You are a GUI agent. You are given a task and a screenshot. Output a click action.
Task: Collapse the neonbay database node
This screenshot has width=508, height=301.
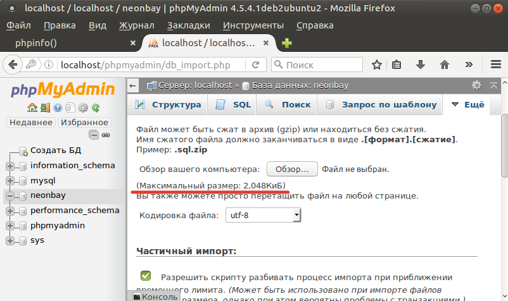point(10,196)
